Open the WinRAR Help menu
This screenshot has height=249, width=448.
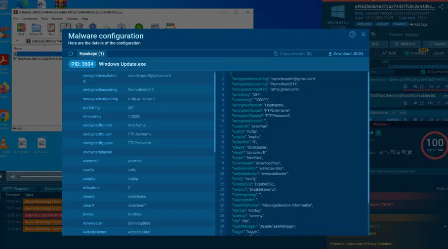84,19
